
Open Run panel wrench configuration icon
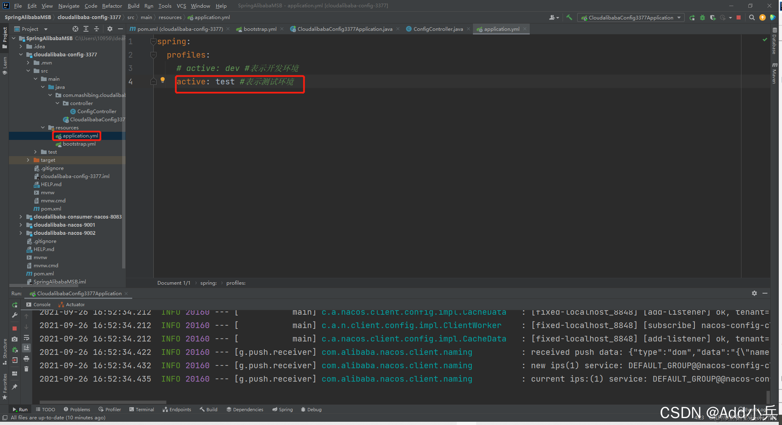15,315
